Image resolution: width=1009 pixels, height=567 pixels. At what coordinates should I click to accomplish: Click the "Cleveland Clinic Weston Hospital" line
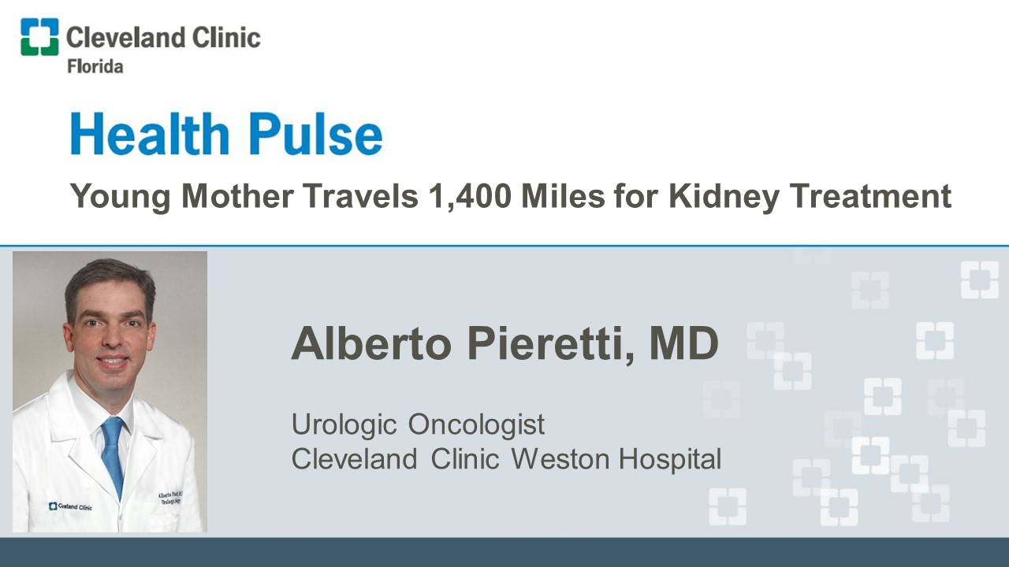pyautogui.click(x=506, y=458)
